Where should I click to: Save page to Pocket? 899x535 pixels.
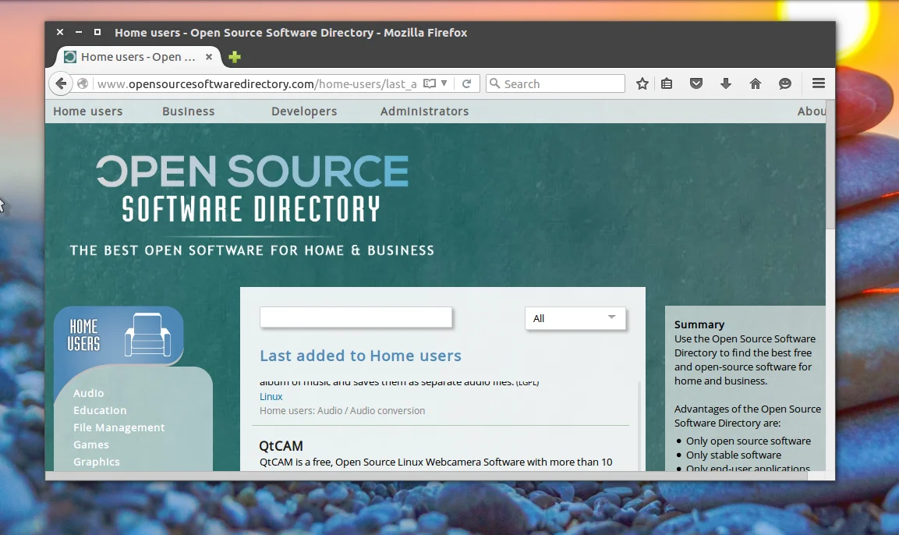pos(696,83)
